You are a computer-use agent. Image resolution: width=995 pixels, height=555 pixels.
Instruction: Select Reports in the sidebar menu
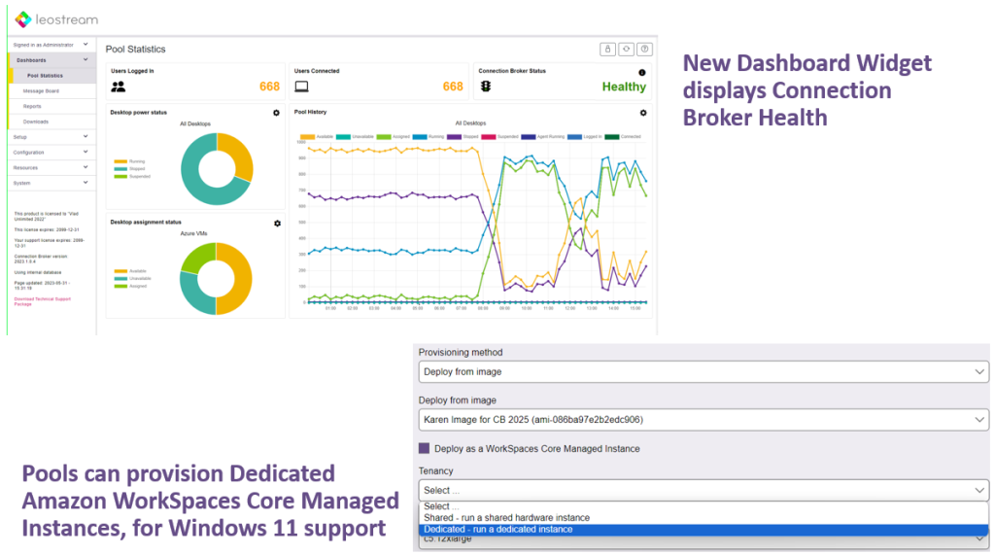pos(32,106)
